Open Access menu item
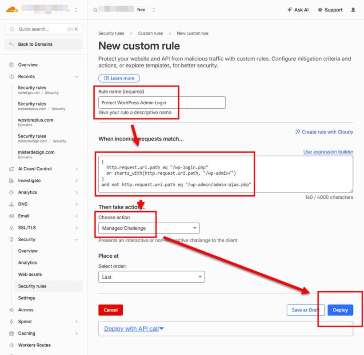Screen dimensions: 364x355 (25, 310)
